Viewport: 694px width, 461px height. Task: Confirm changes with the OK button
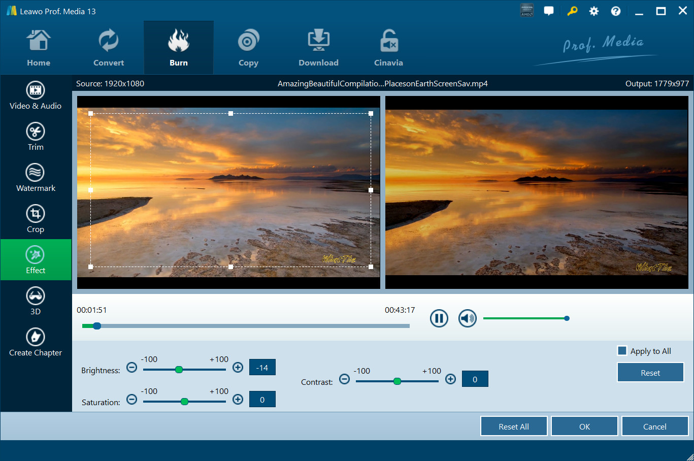(584, 426)
